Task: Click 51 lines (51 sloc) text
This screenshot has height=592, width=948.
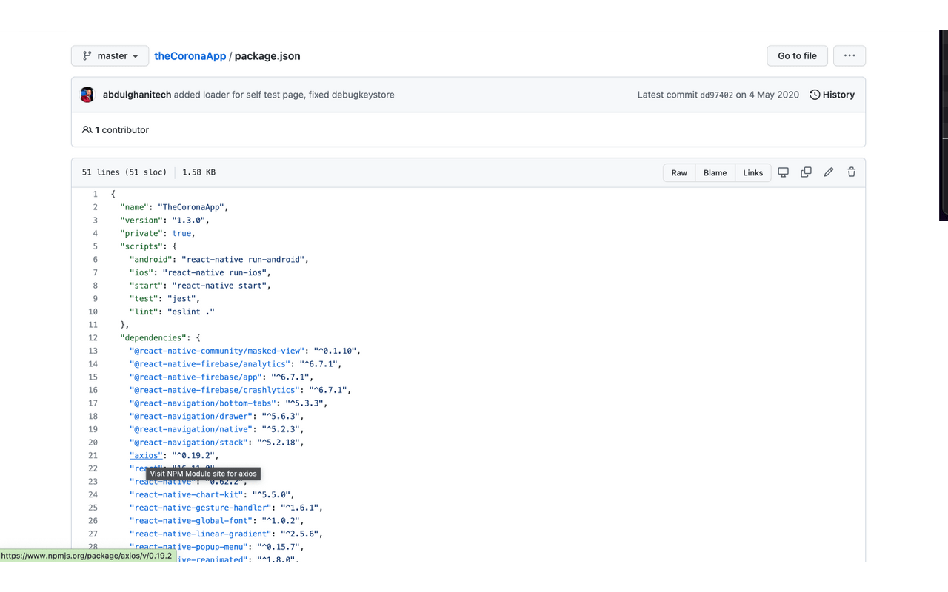Action: 124,172
